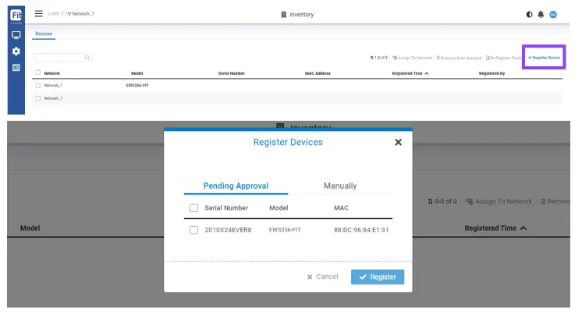Open notifications bell
The width and height of the screenshot is (582, 318).
point(541,15)
